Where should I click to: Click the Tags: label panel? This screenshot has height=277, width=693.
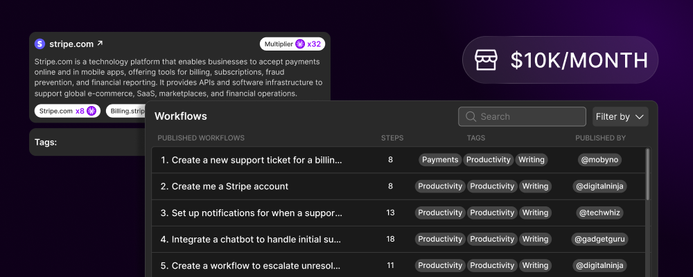87,142
